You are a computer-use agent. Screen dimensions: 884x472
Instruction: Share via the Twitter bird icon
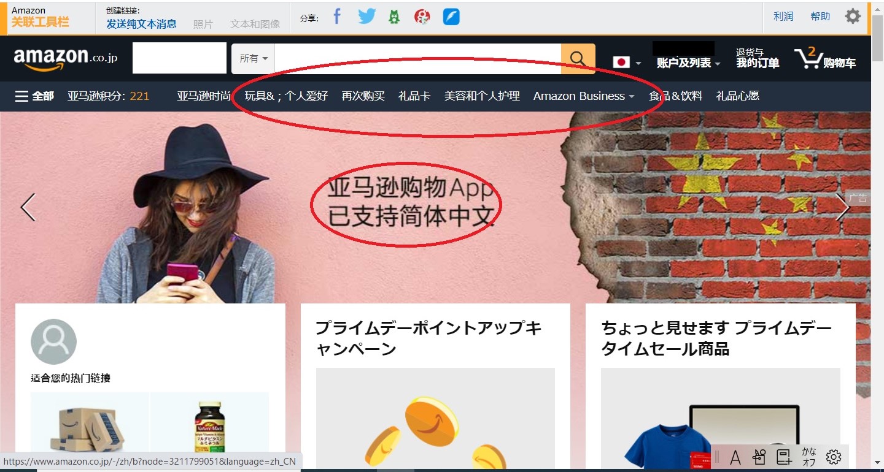point(366,17)
